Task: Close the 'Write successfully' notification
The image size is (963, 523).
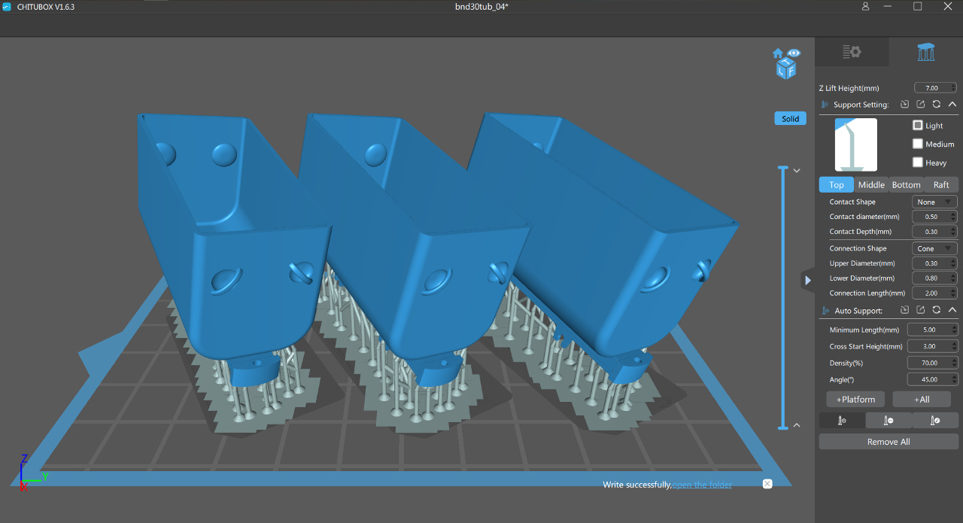Action: 767,484
